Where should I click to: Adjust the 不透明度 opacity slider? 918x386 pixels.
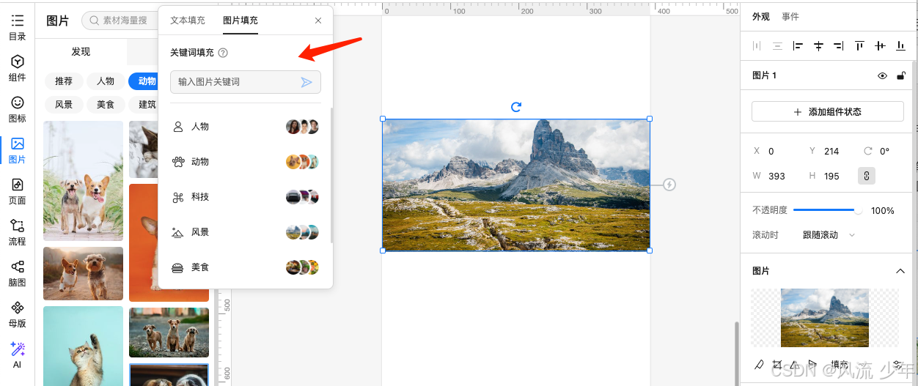[827, 210]
